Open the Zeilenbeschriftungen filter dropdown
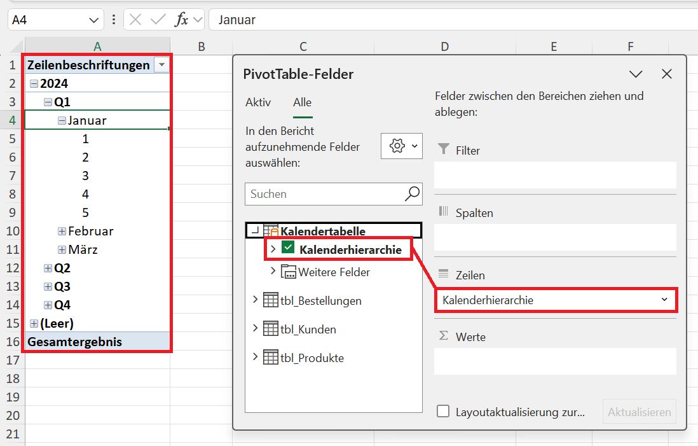Image resolution: width=698 pixels, height=446 pixels. pyautogui.click(x=161, y=65)
